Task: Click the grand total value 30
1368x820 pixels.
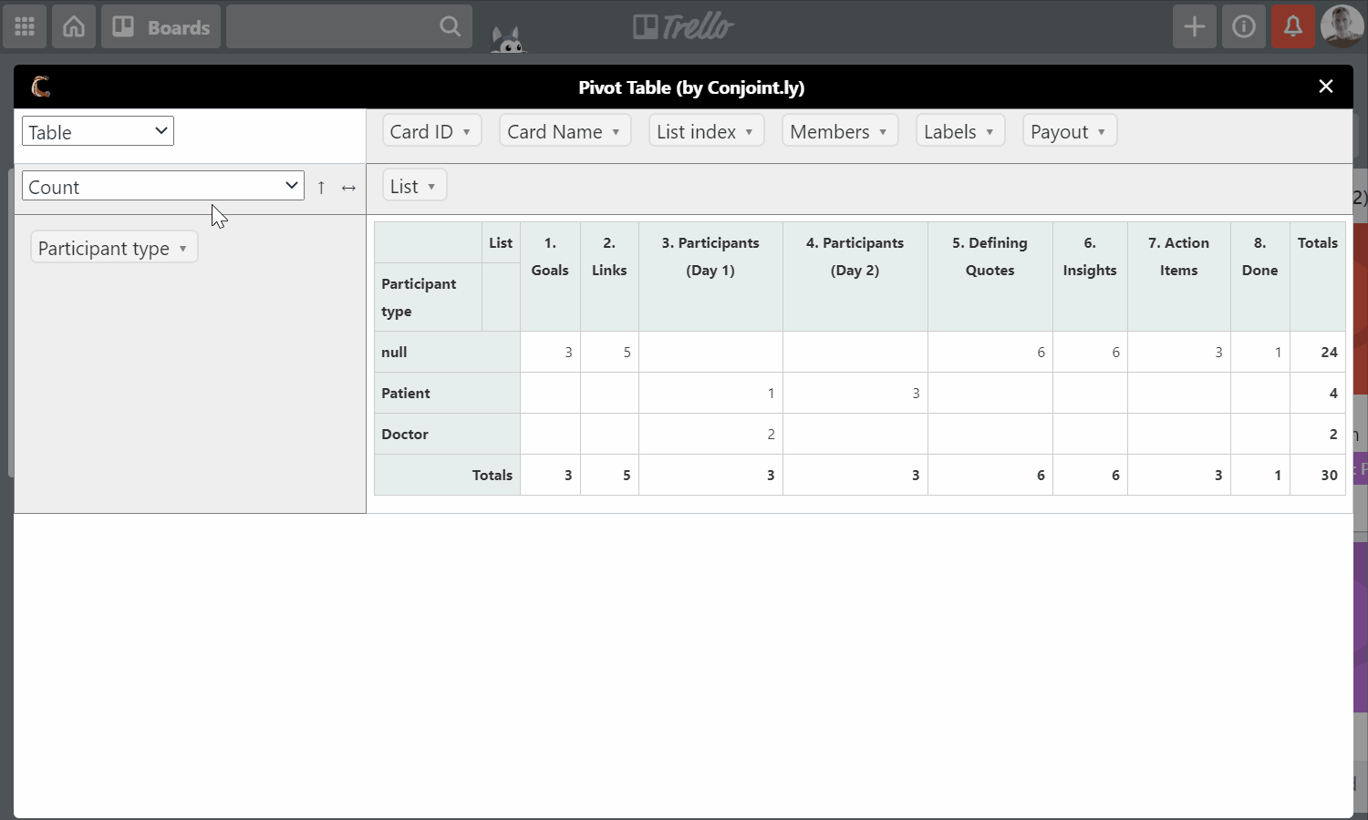Action: click(1318, 475)
